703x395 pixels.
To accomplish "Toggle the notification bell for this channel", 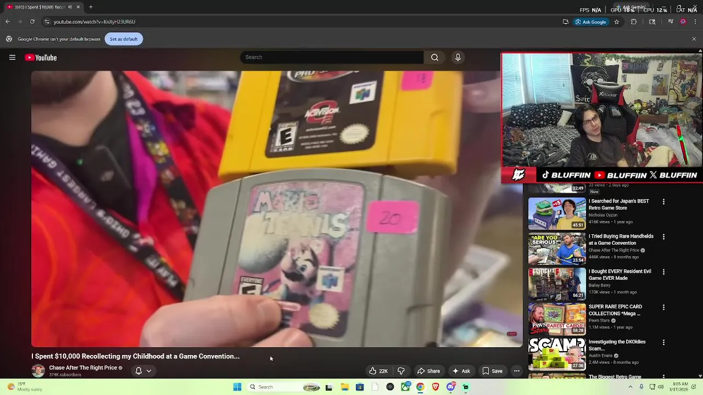I will (x=138, y=371).
